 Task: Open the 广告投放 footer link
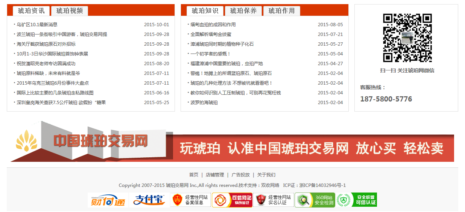240,175
